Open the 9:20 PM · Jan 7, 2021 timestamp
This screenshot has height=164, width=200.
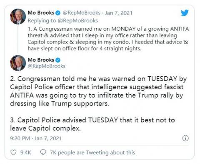tap(36, 138)
